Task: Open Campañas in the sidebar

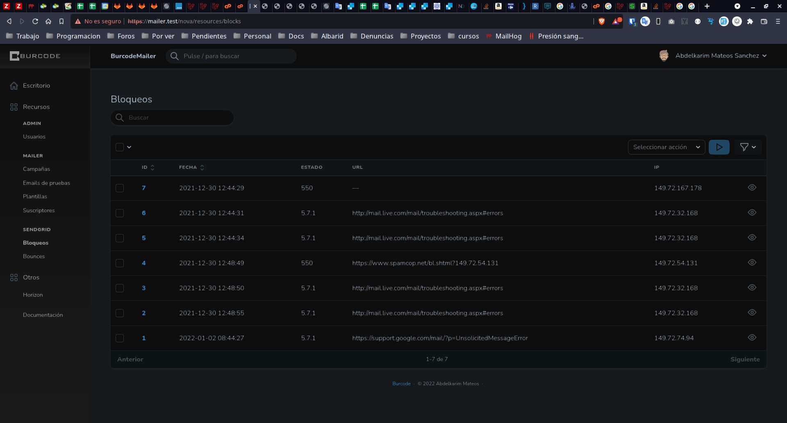Action: click(36, 169)
